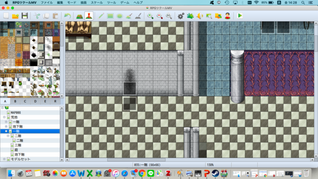Undo the last edit via green arrow

pyautogui.click(x=68, y=16)
